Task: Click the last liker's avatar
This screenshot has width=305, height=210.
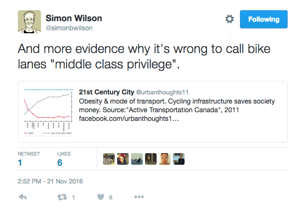Action: click(179, 159)
